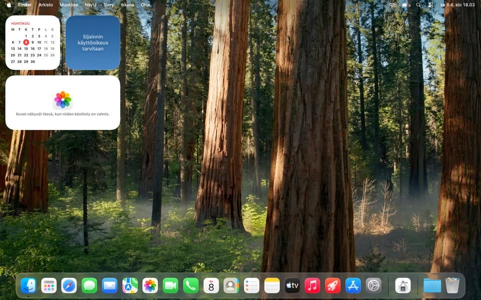Launch the Maps app from Dock

130,285
